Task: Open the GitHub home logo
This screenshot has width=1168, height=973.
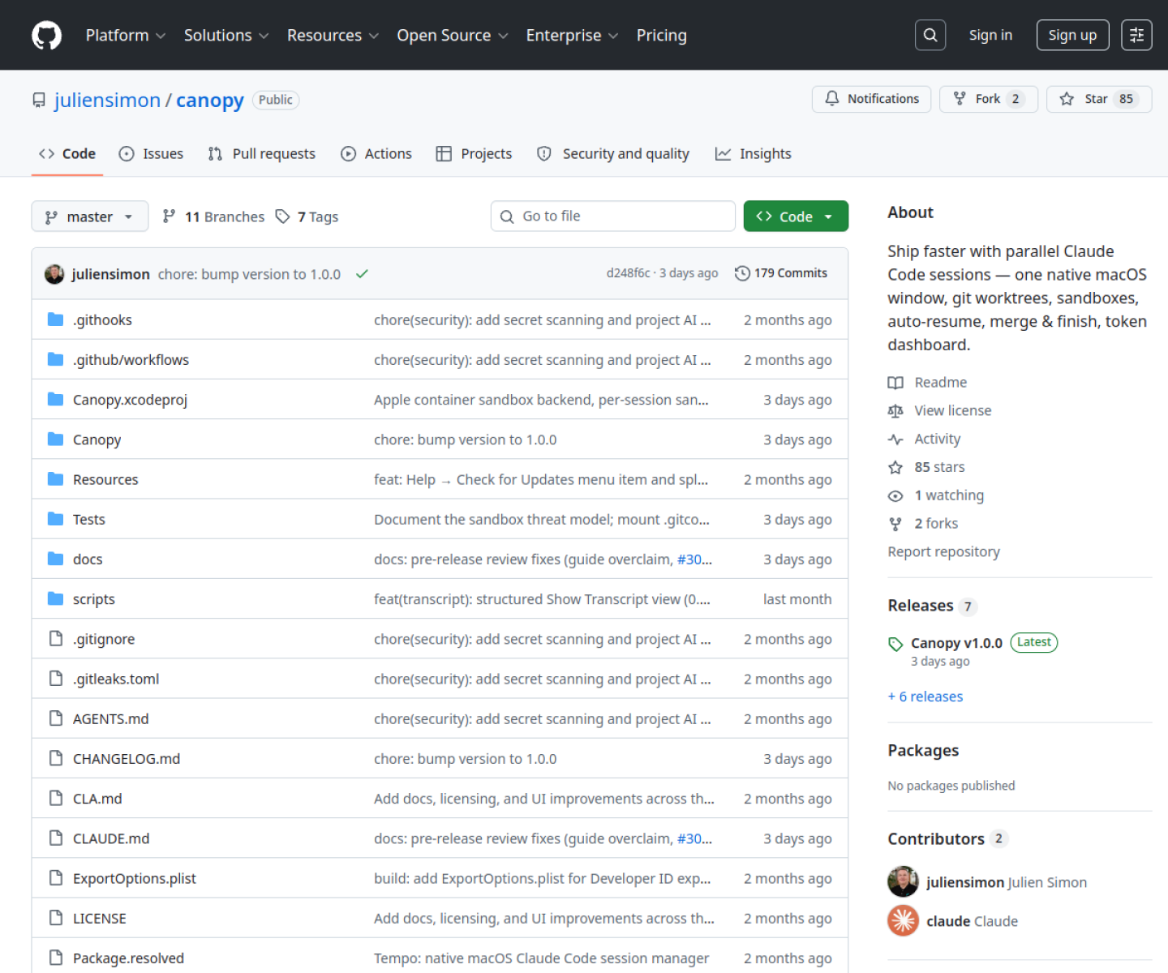Action: 46,36
